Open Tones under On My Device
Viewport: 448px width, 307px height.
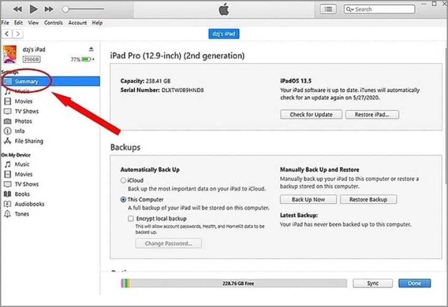pos(22,214)
